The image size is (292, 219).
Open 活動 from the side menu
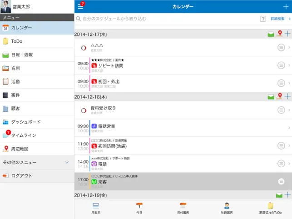point(37,82)
